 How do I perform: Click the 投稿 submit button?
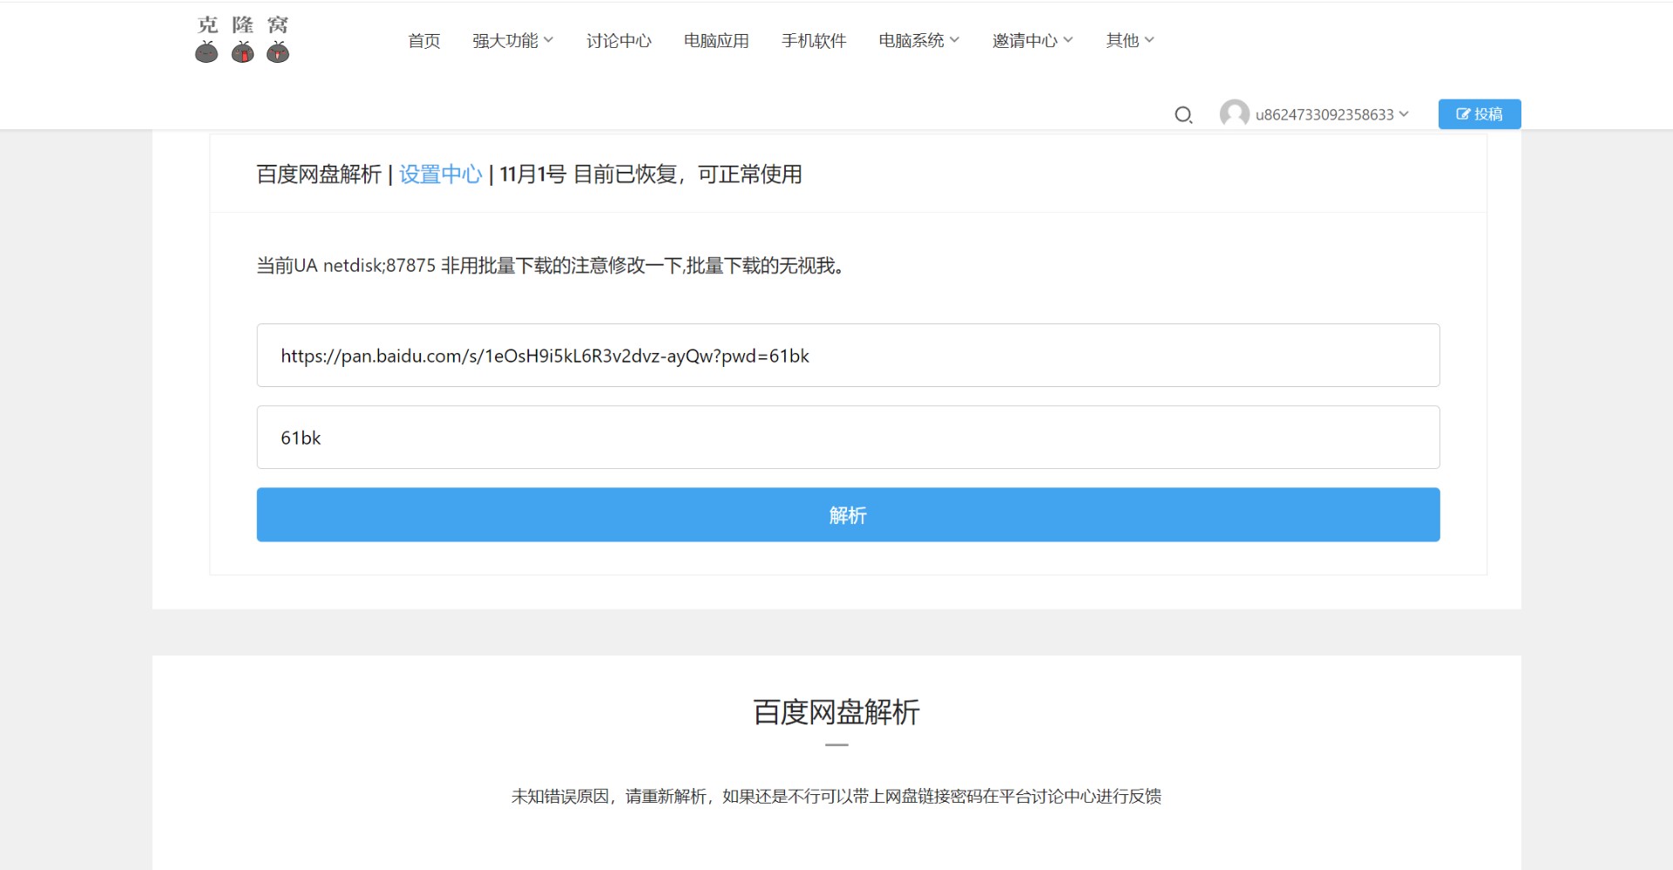[x=1480, y=114]
